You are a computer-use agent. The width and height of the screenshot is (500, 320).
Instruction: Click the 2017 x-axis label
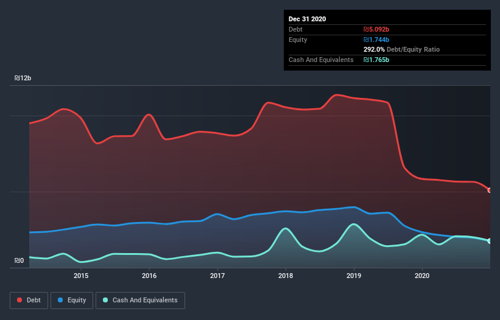coord(217,276)
